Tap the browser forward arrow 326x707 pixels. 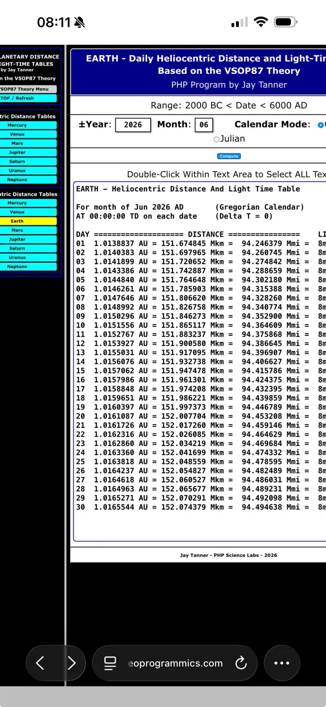[x=72, y=663]
